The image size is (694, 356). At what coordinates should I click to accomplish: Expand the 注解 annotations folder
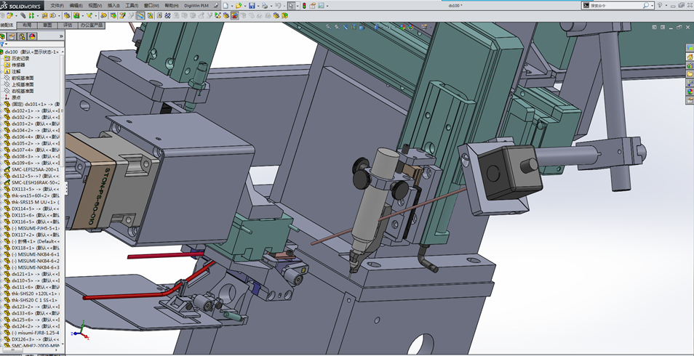[x=1, y=71]
